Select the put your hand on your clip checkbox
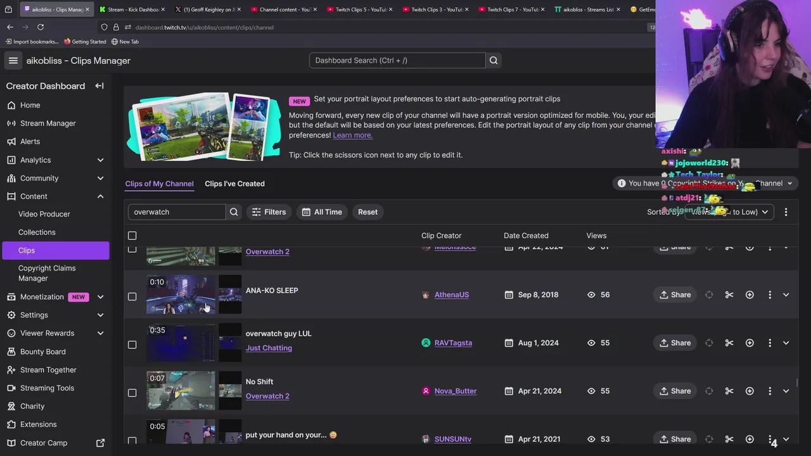The image size is (811, 456). click(132, 441)
